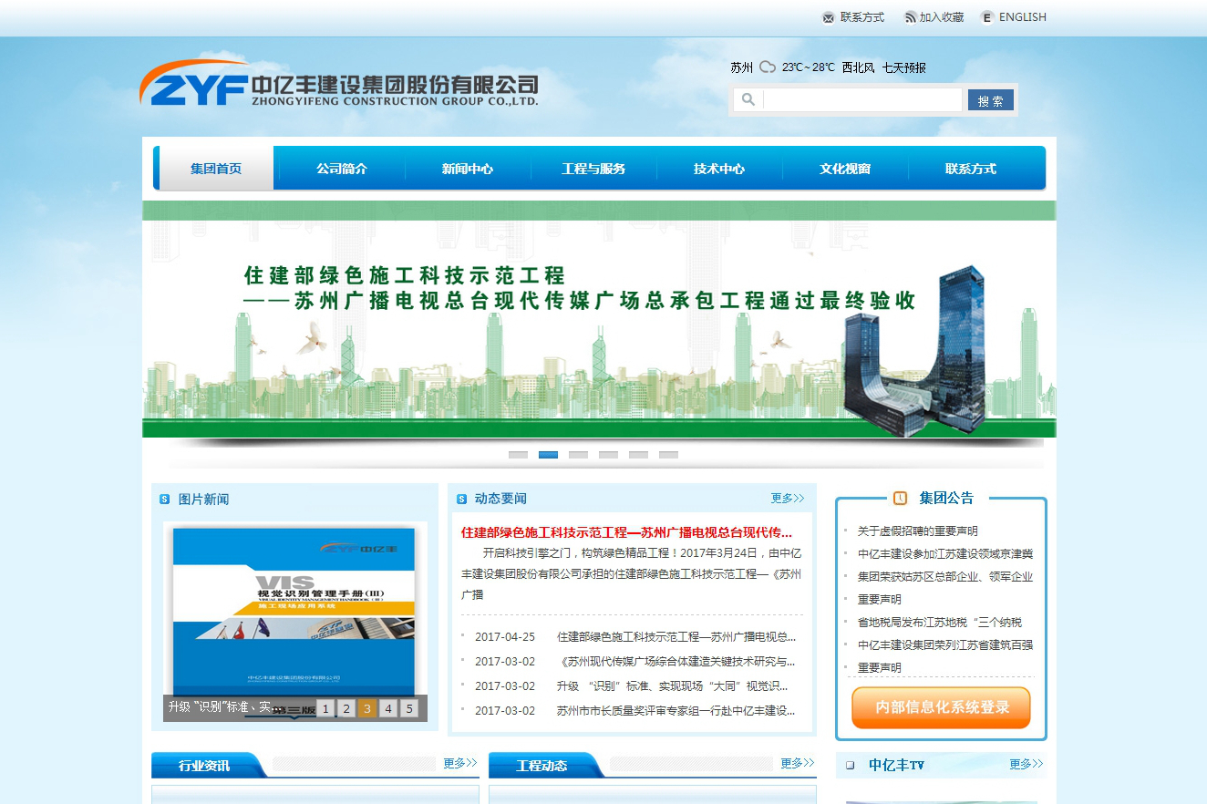Select the fourth banner slide indicator
The height and width of the screenshot is (804, 1207).
point(608,454)
